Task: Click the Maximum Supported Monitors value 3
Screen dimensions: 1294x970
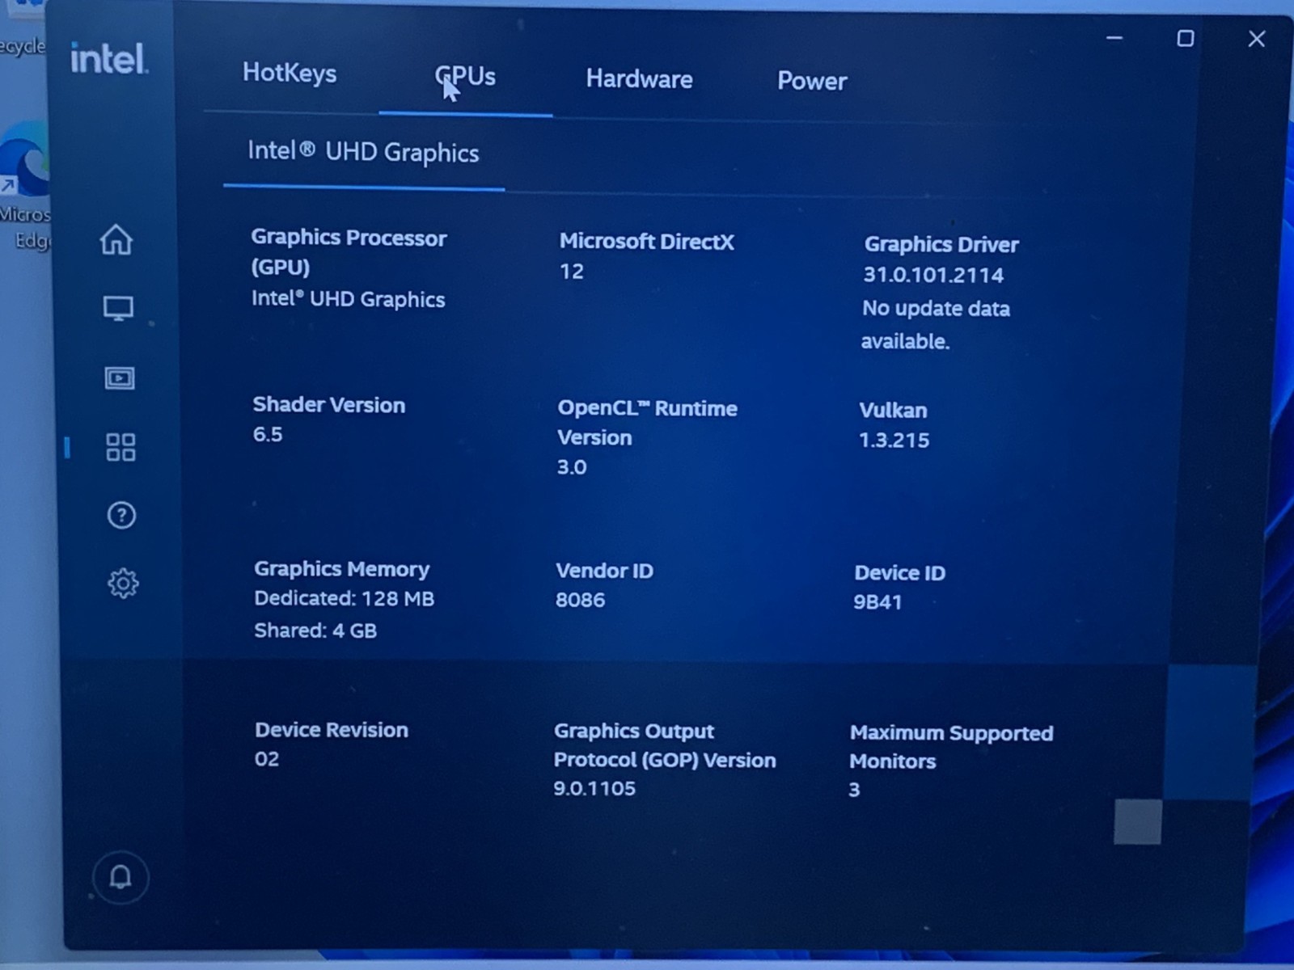Action: tap(854, 790)
